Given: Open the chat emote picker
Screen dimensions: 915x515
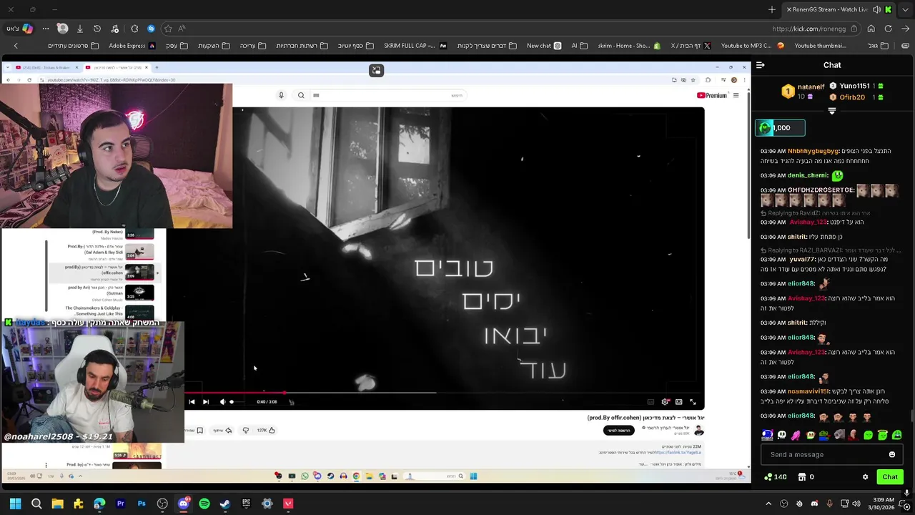Looking at the screenshot, I should pyautogui.click(x=891, y=454).
